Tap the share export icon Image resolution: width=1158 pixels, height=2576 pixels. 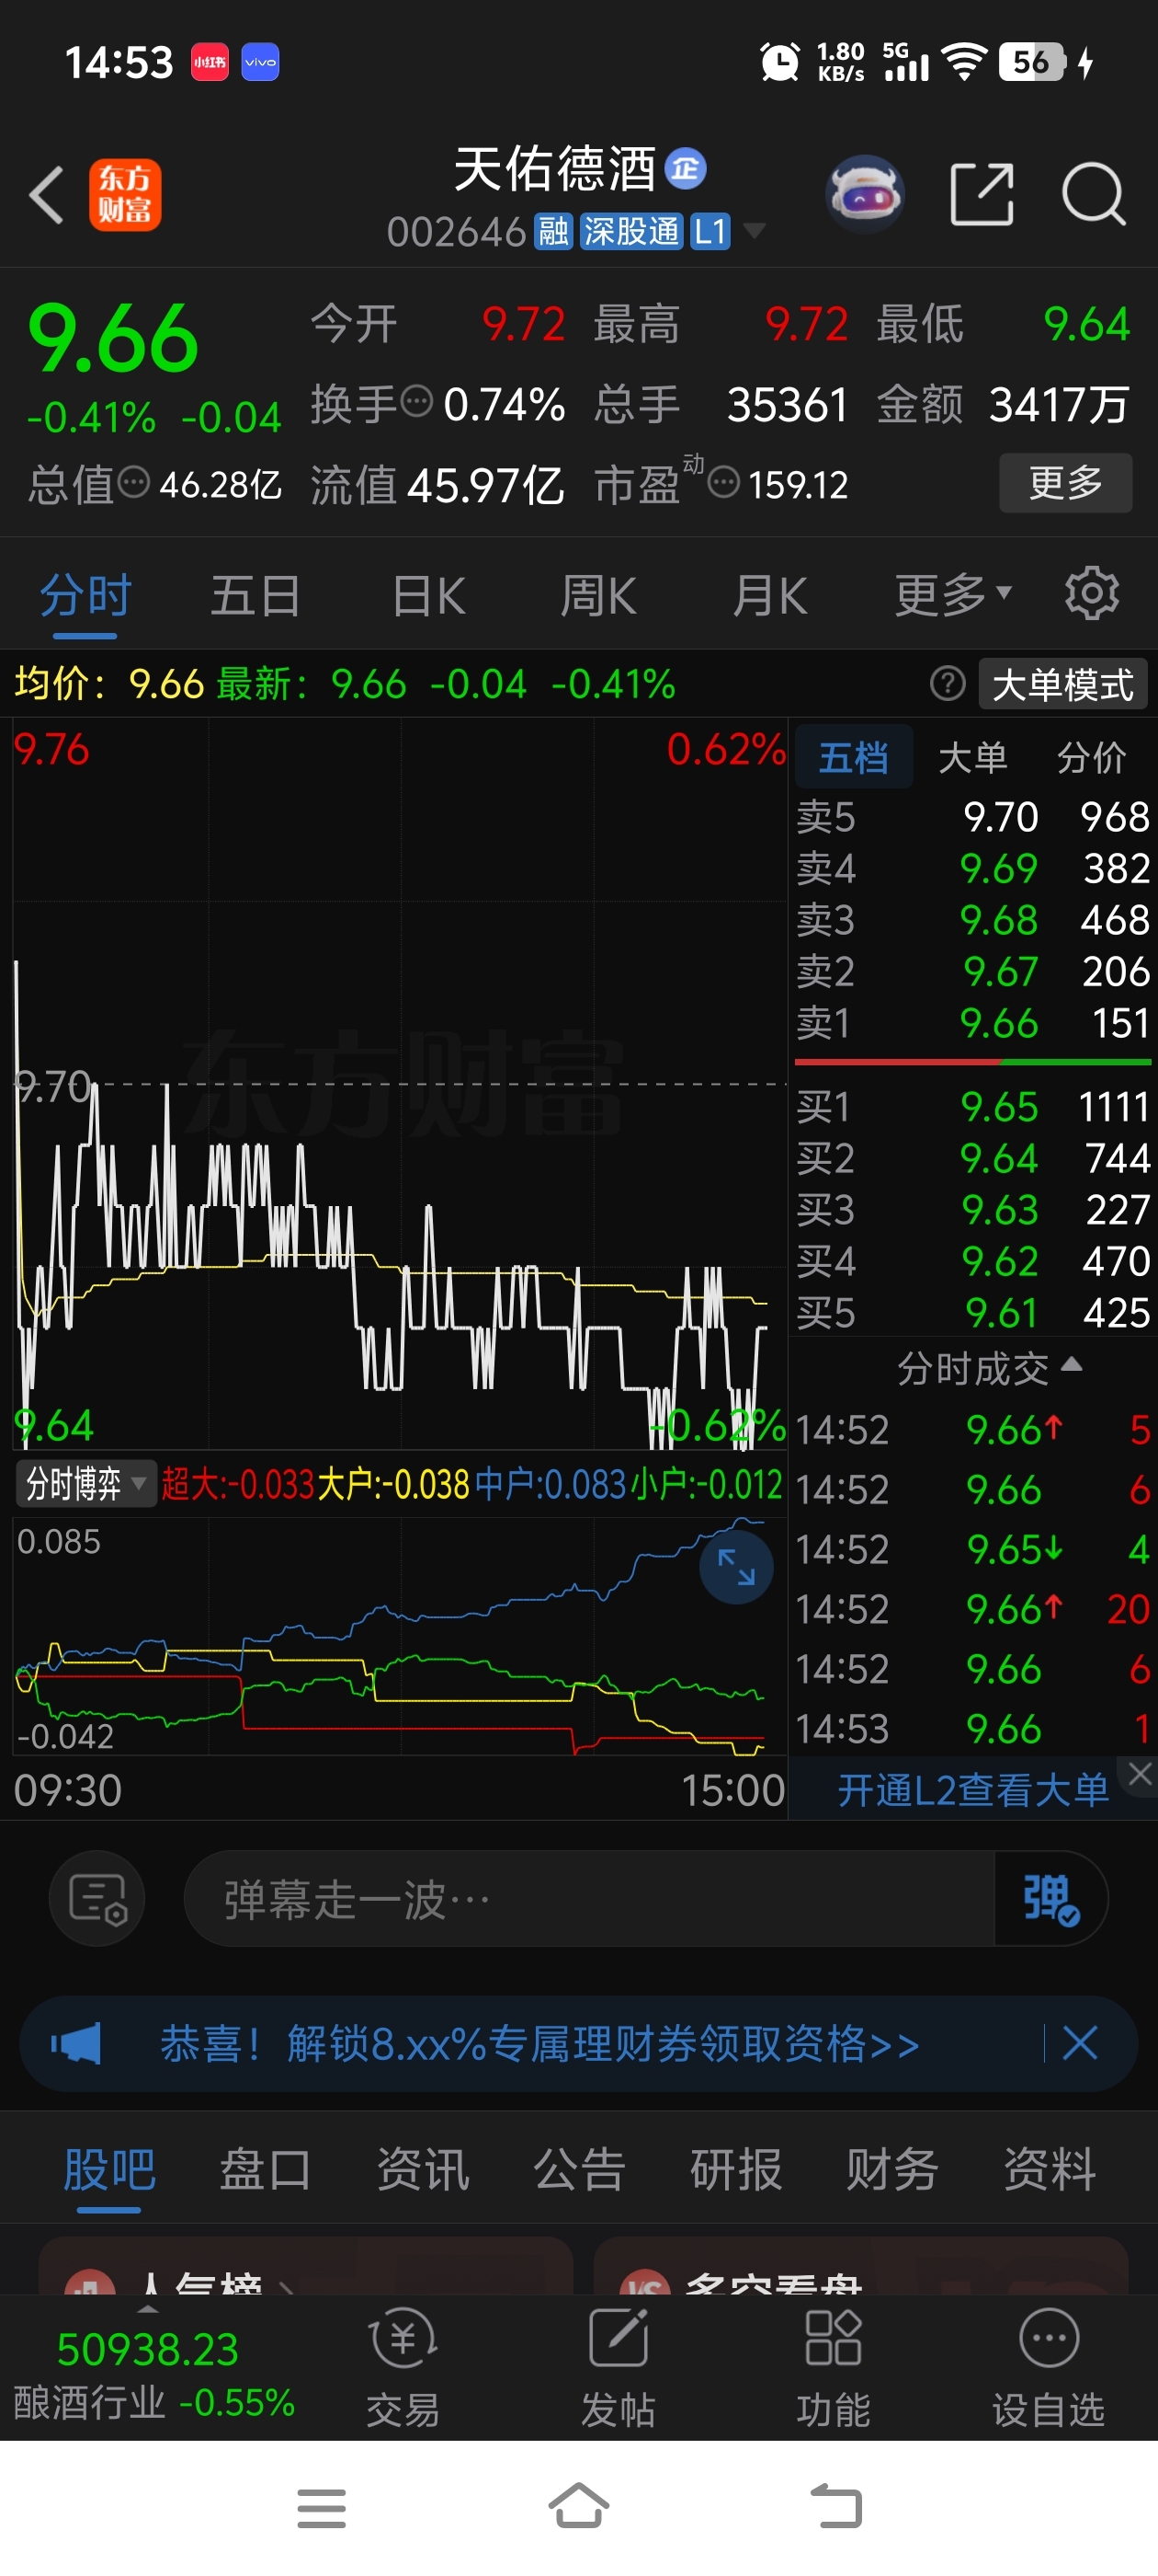(x=982, y=194)
